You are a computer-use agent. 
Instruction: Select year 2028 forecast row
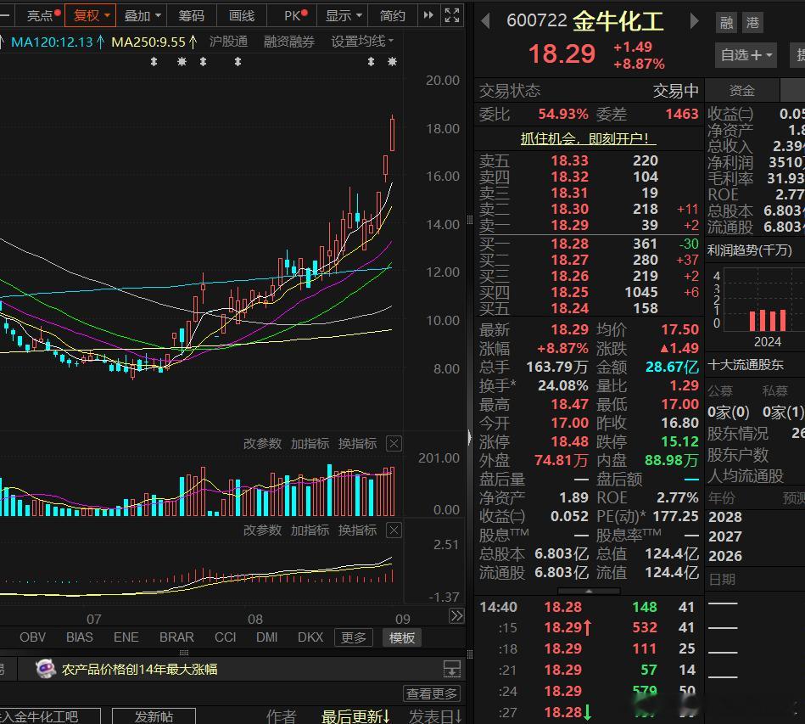725,516
